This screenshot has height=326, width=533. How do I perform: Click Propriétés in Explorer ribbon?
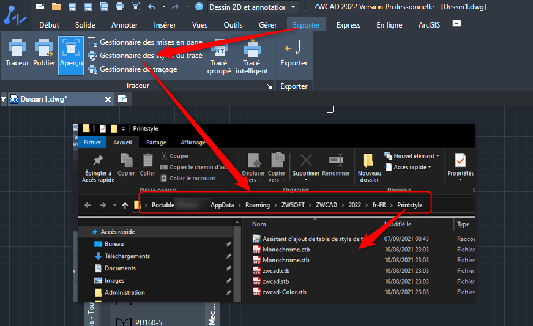coord(460,166)
